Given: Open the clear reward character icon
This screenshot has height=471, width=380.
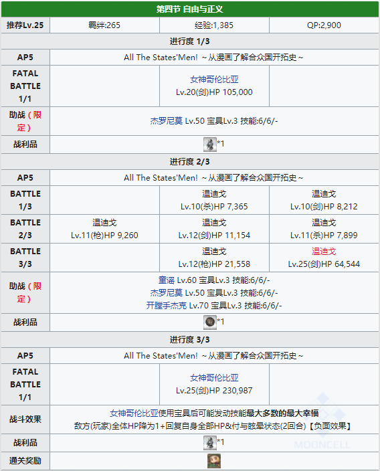Looking at the screenshot, I should pyautogui.click(x=214, y=461).
